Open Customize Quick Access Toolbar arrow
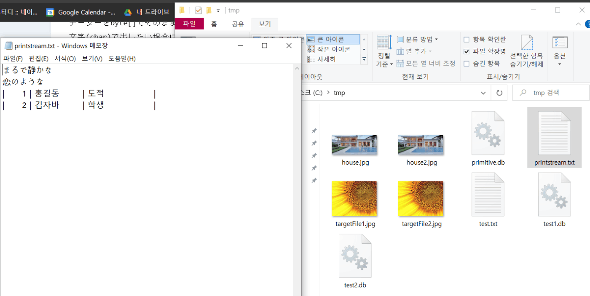This screenshot has width=590, height=296. coord(218,11)
